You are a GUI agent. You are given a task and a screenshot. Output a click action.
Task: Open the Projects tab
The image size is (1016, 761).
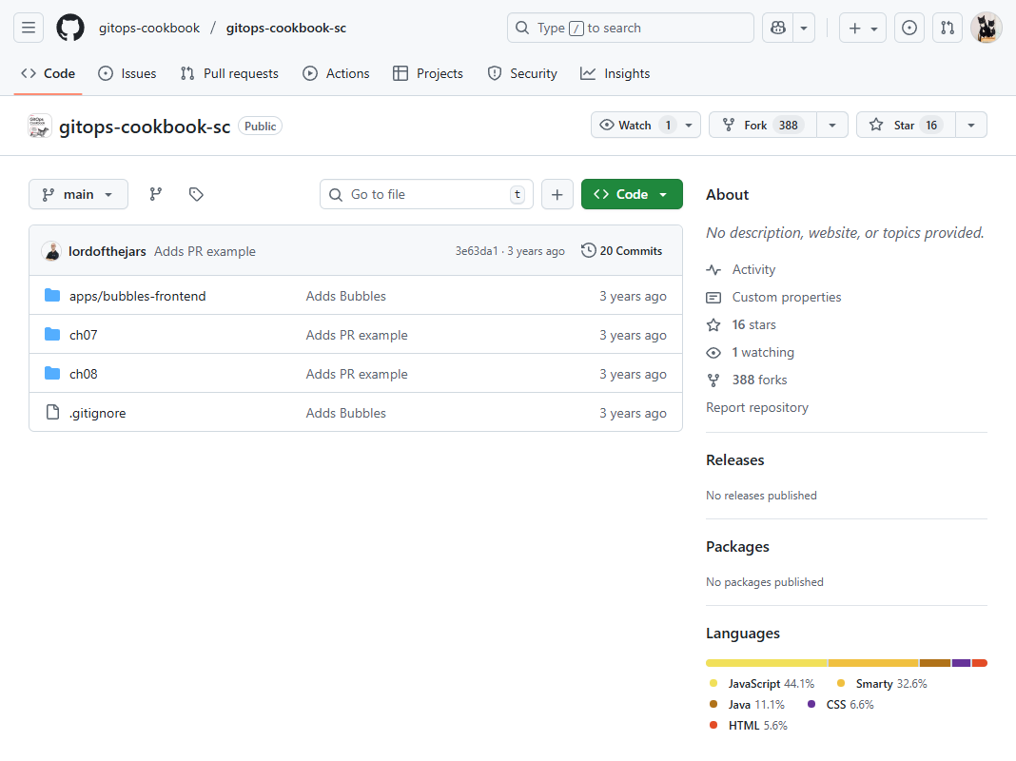pos(428,73)
